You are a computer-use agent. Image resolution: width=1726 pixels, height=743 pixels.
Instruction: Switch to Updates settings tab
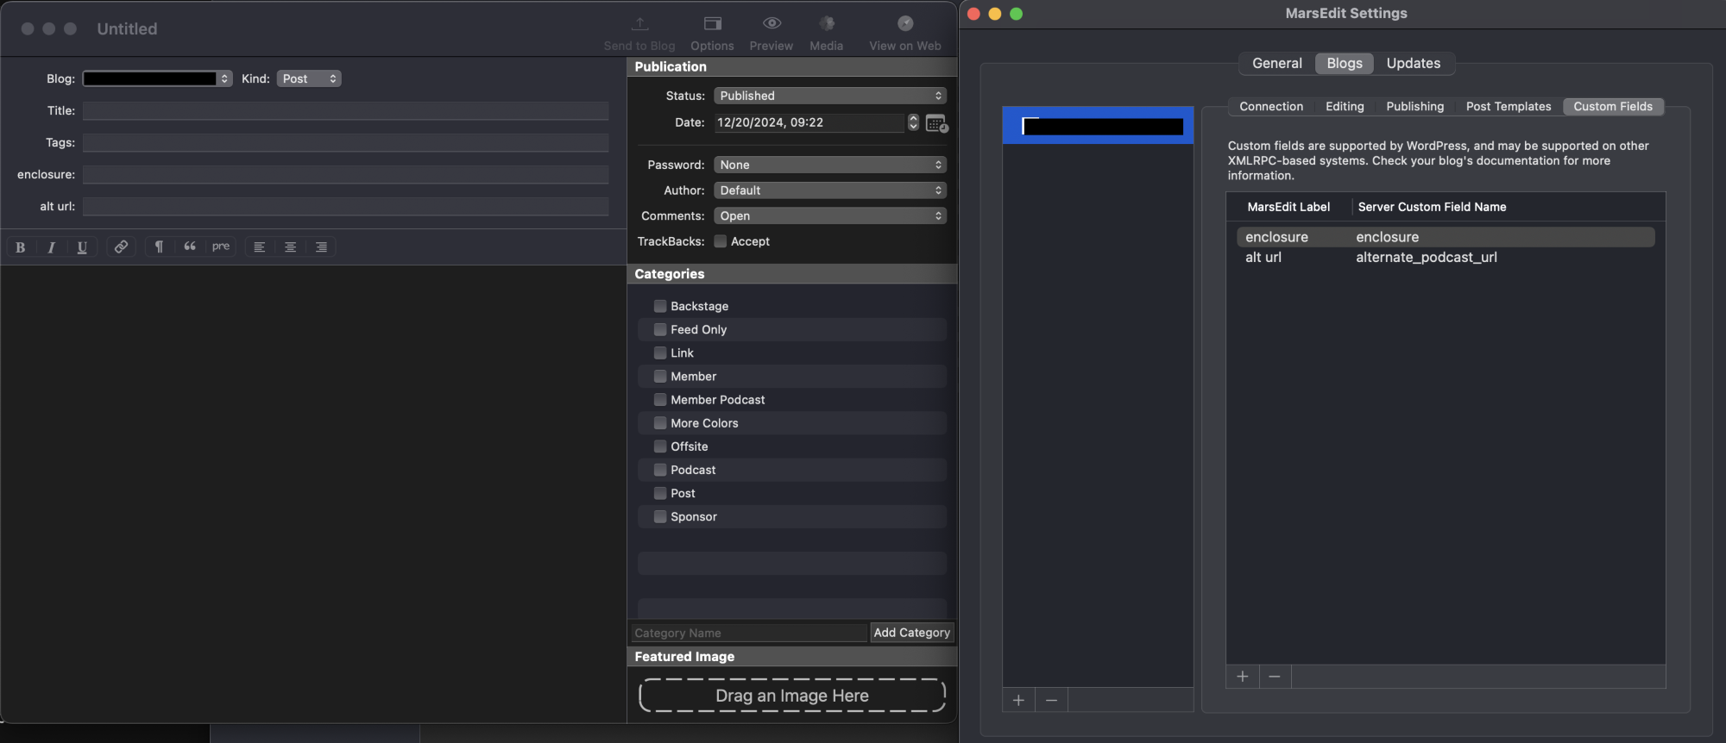point(1414,63)
